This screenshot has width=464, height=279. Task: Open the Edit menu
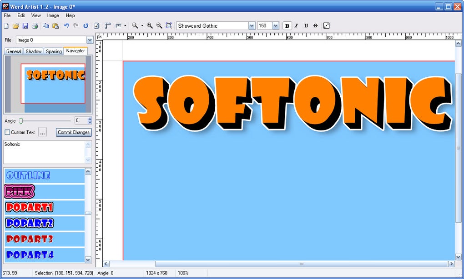point(21,15)
